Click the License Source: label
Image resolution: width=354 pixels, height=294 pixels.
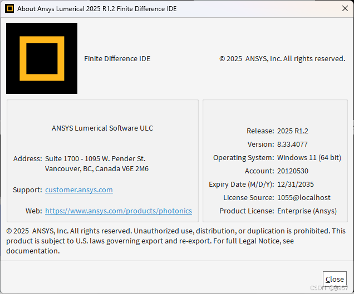249,197
